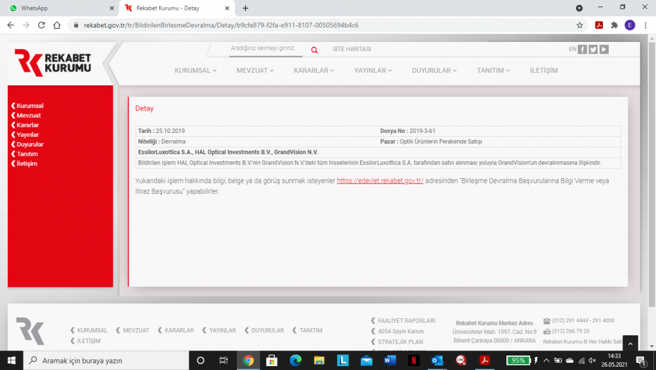
Task: Expand the MEVZUAT dropdown menu
Action: click(255, 70)
